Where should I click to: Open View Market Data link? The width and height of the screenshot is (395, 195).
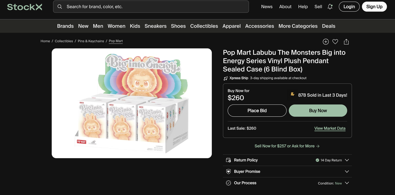click(x=330, y=128)
